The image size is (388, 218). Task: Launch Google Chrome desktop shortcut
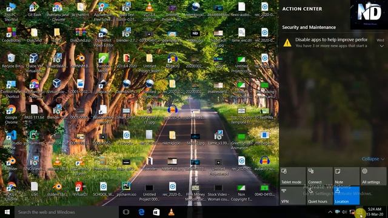[11, 114]
